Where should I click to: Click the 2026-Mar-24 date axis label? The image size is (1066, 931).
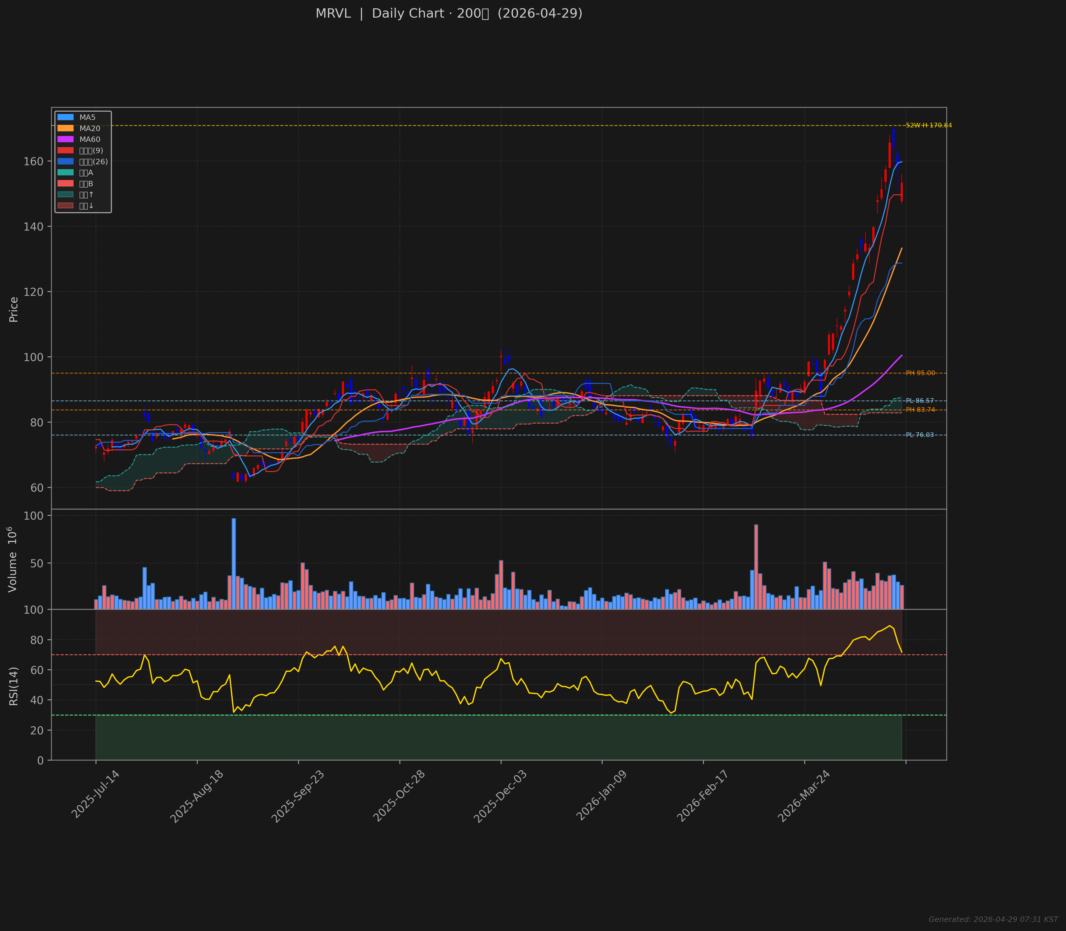804,797
